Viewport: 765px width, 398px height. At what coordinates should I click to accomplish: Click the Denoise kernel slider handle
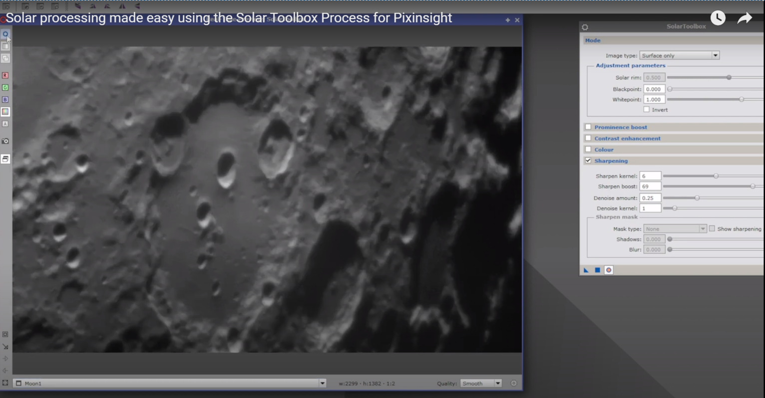(x=675, y=208)
